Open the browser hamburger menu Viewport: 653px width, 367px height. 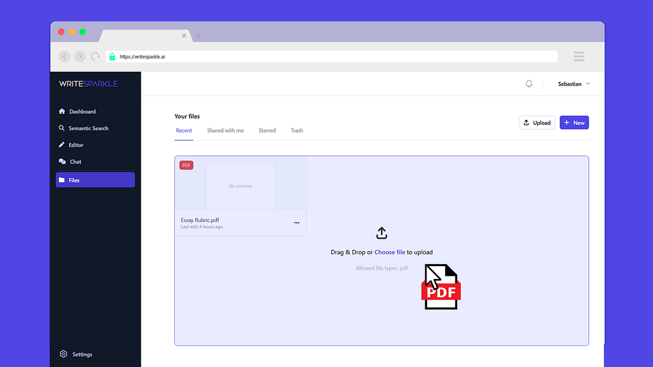coord(580,57)
